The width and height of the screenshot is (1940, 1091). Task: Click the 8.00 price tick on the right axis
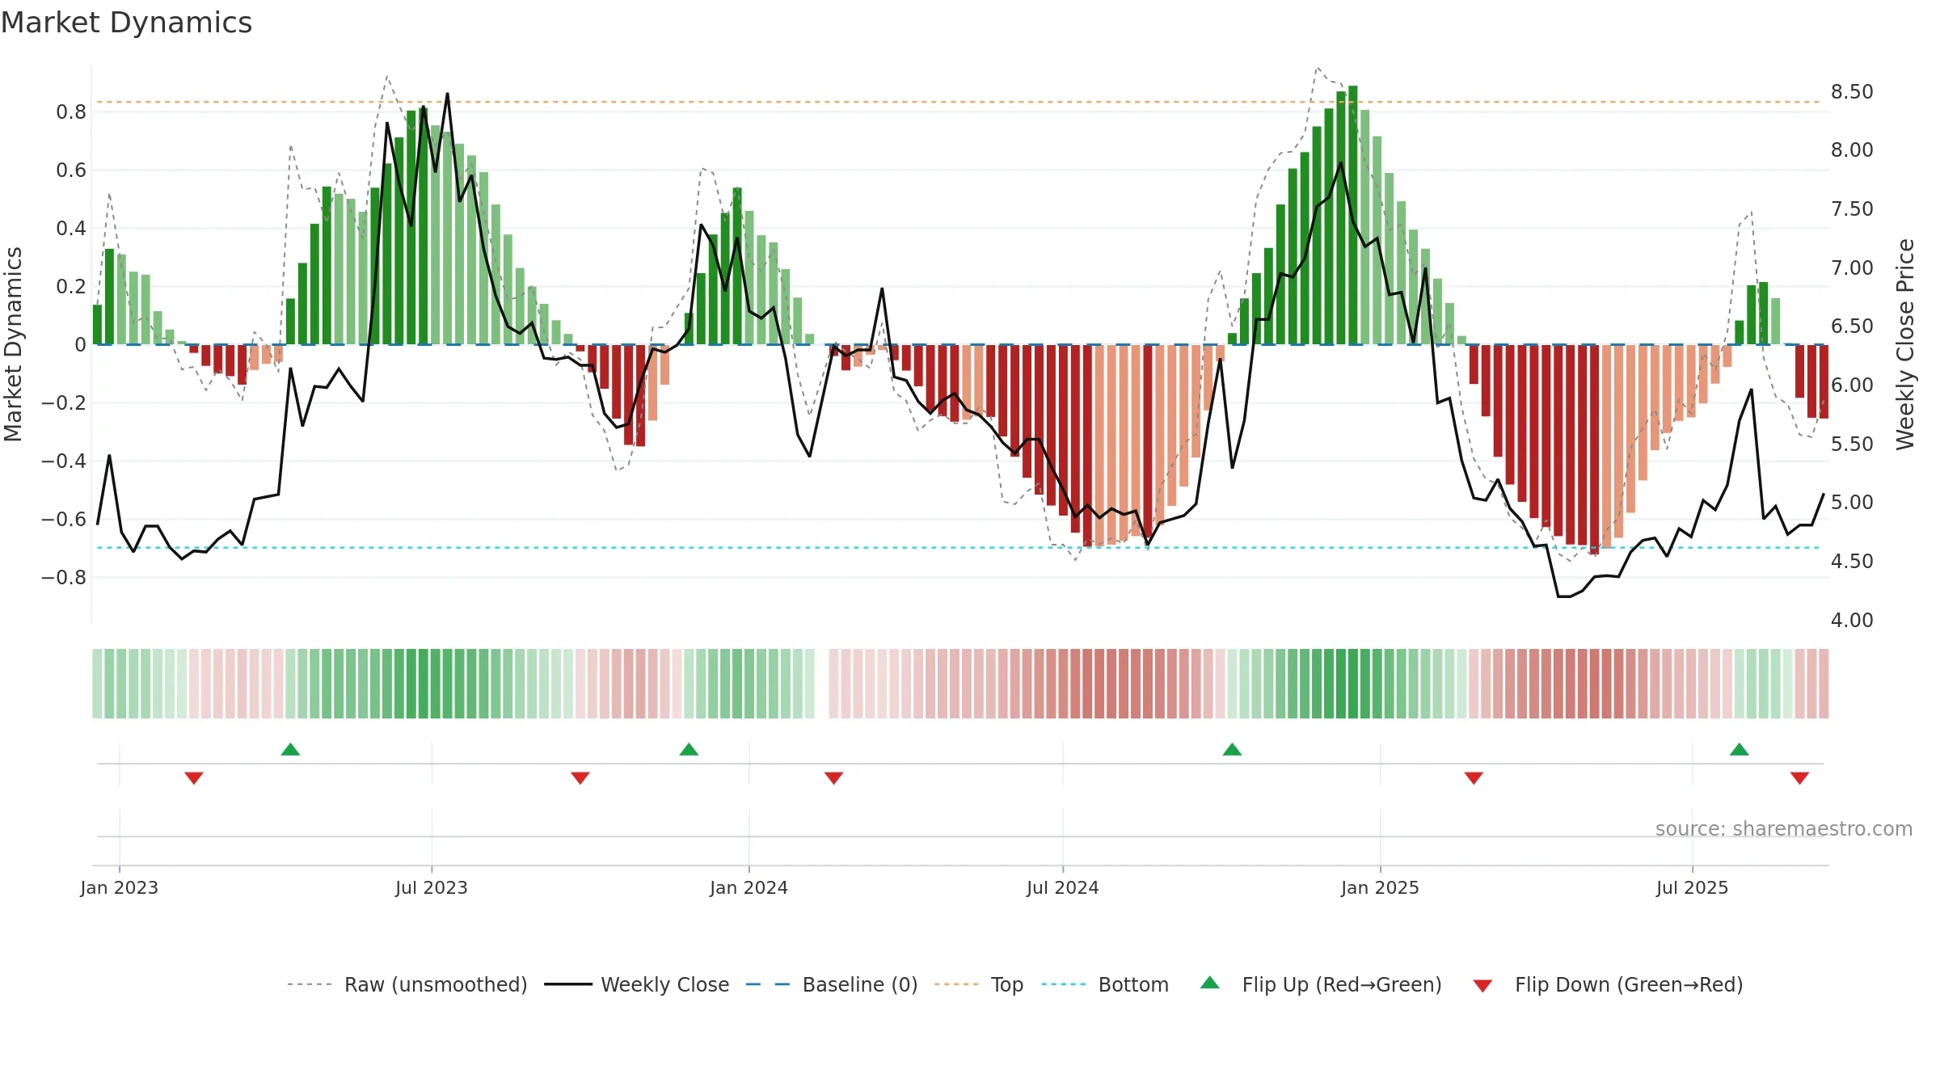click(x=1852, y=150)
